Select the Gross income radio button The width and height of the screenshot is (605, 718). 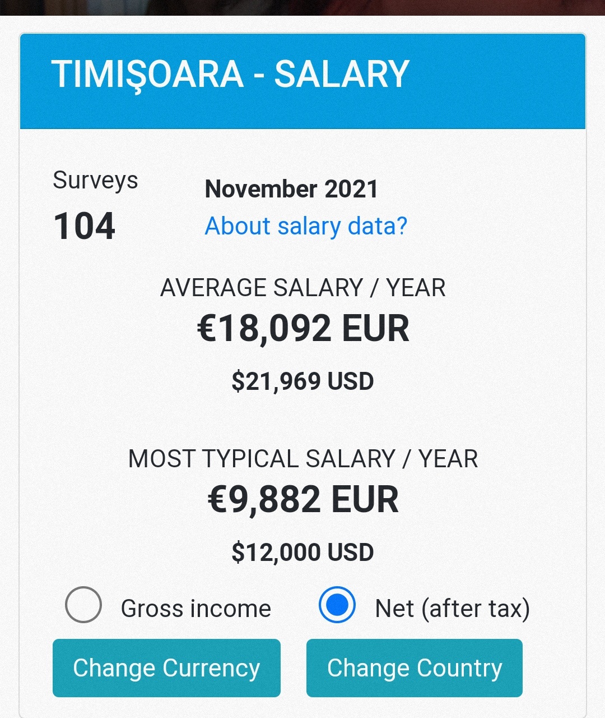[83, 605]
